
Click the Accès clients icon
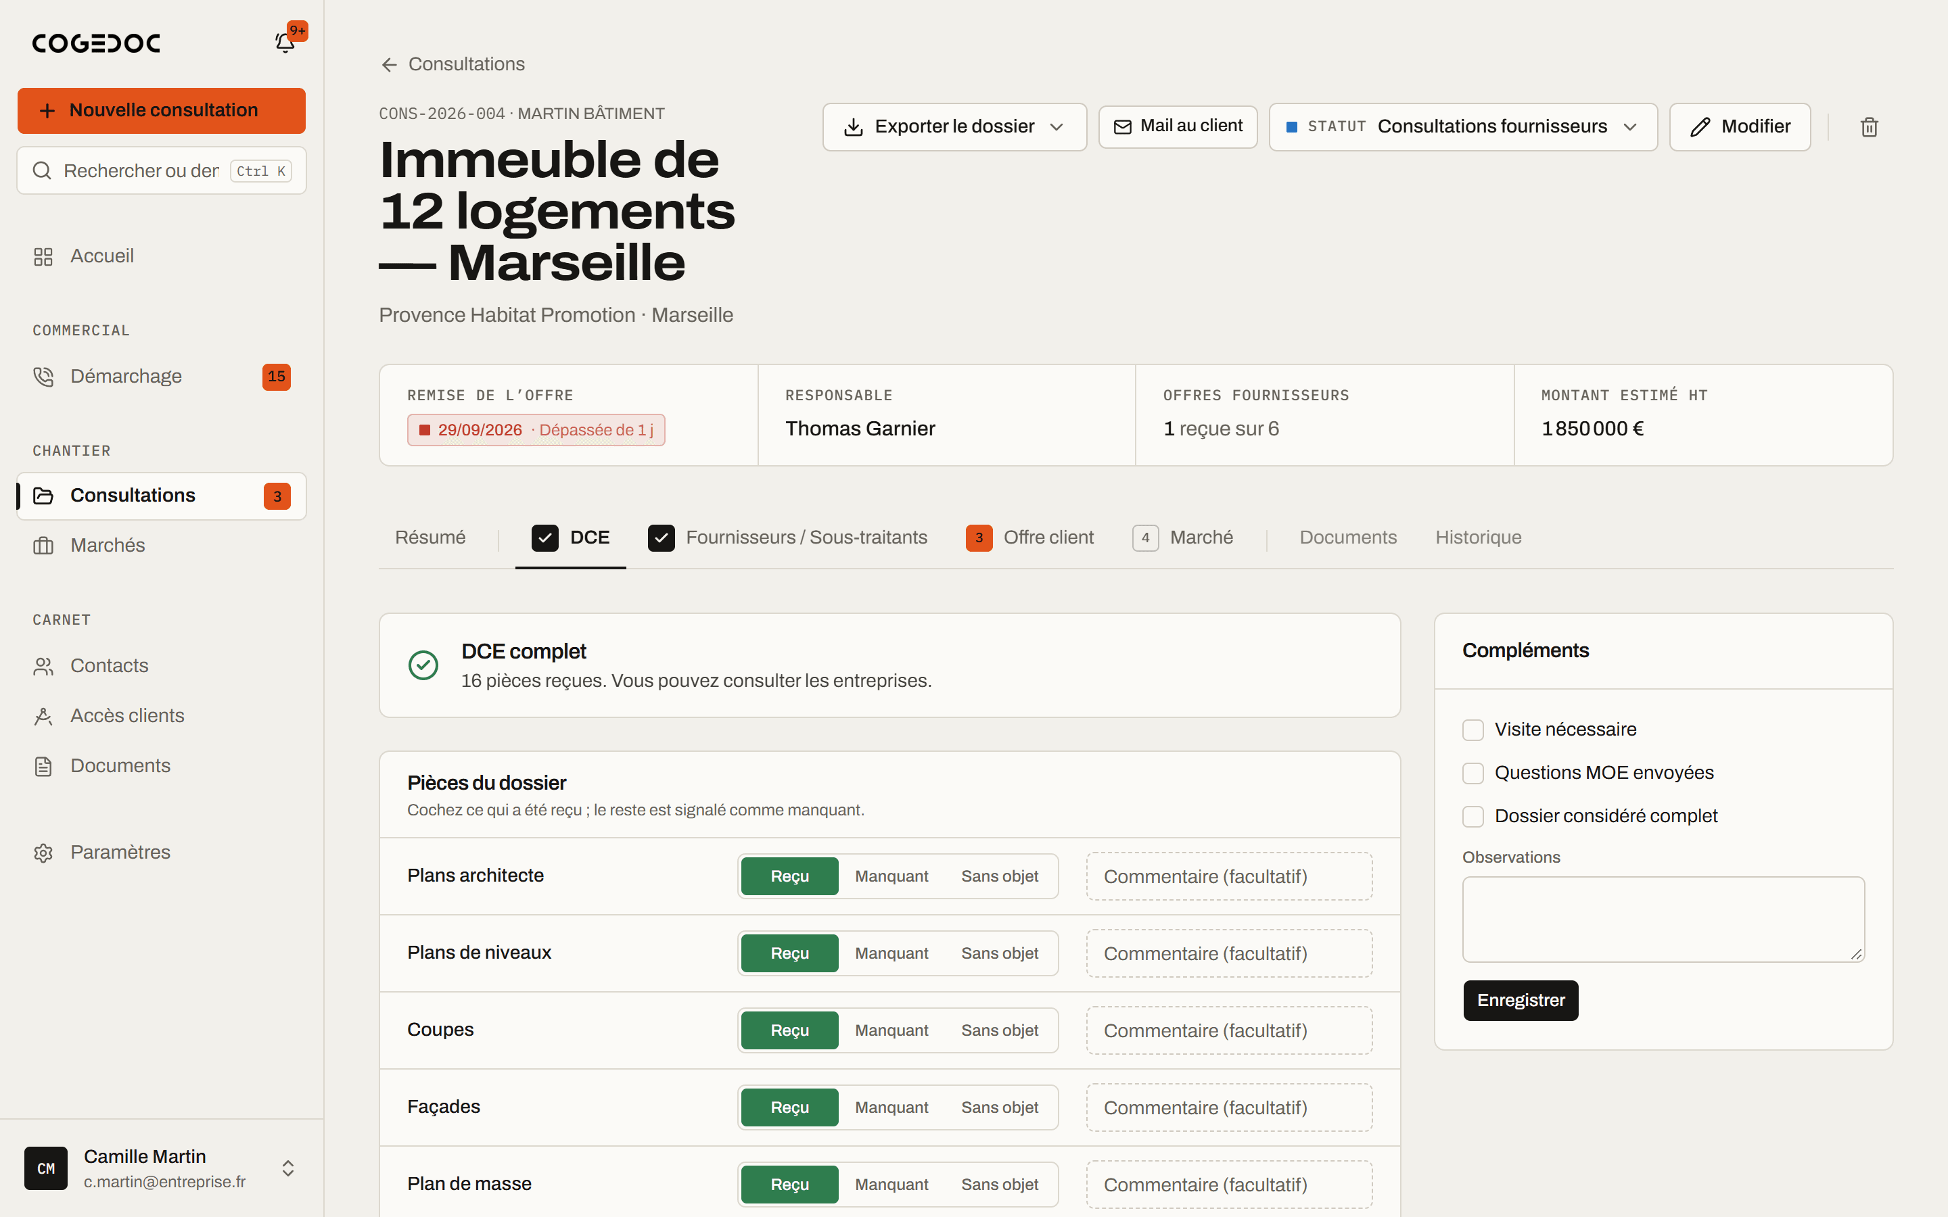43,717
